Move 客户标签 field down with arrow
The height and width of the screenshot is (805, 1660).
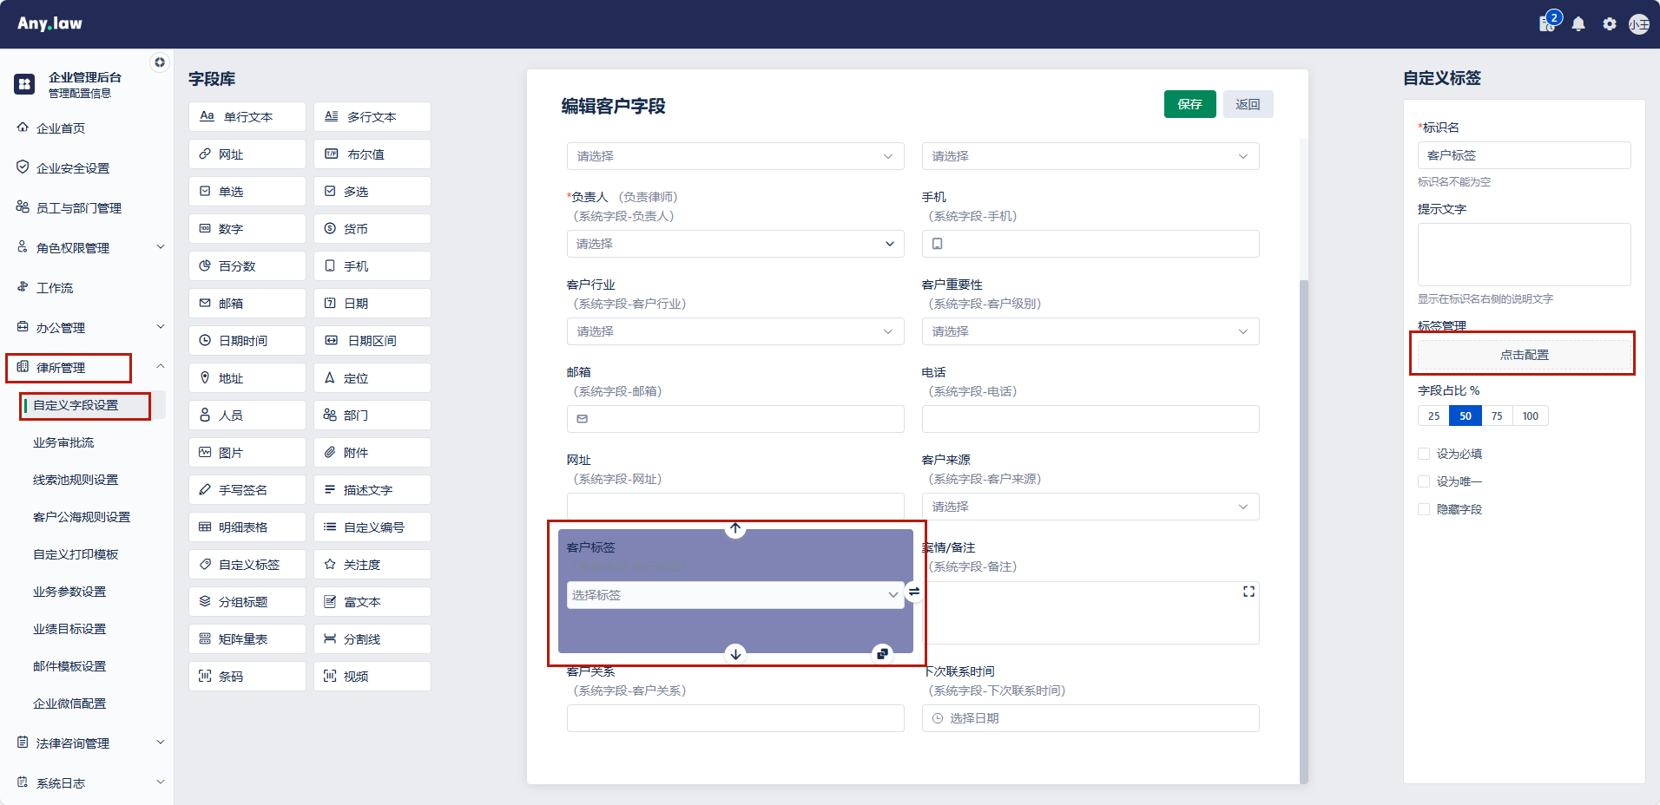(735, 654)
